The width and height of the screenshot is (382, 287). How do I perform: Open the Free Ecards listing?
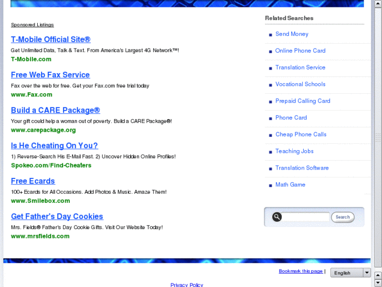tap(33, 181)
